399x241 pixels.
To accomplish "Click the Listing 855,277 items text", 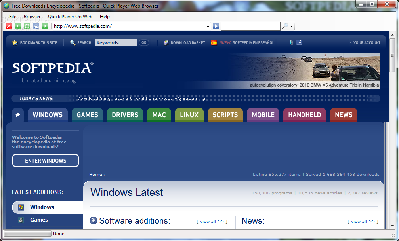I will (x=277, y=175).
